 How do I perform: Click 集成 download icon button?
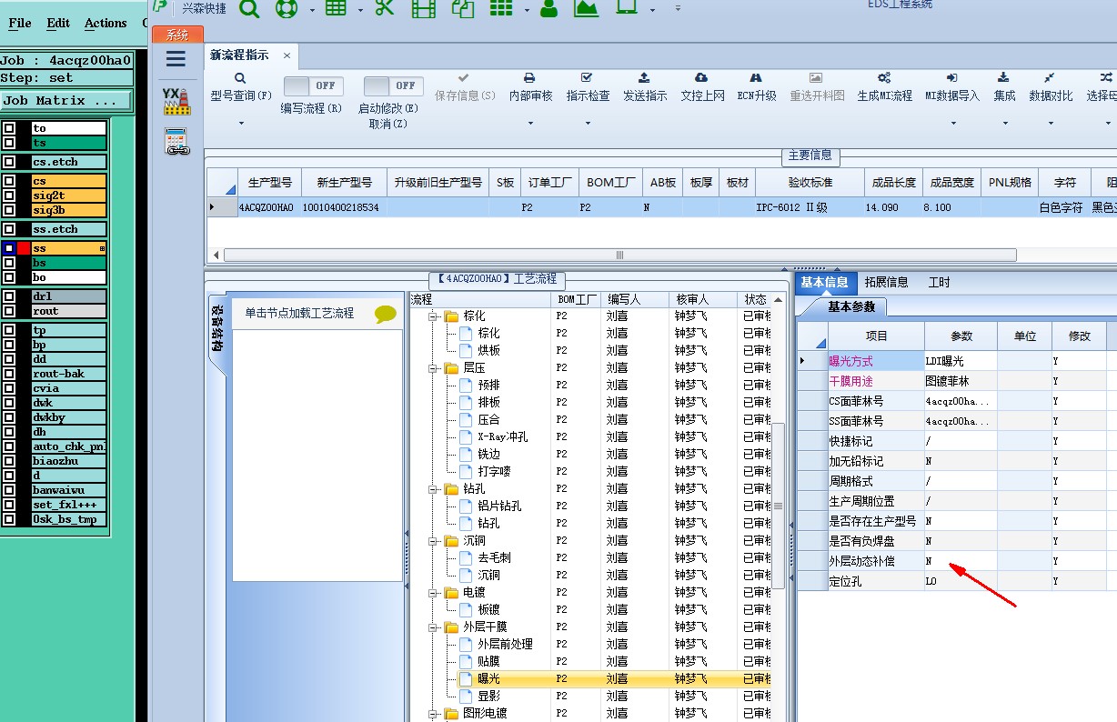tap(1004, 87)
